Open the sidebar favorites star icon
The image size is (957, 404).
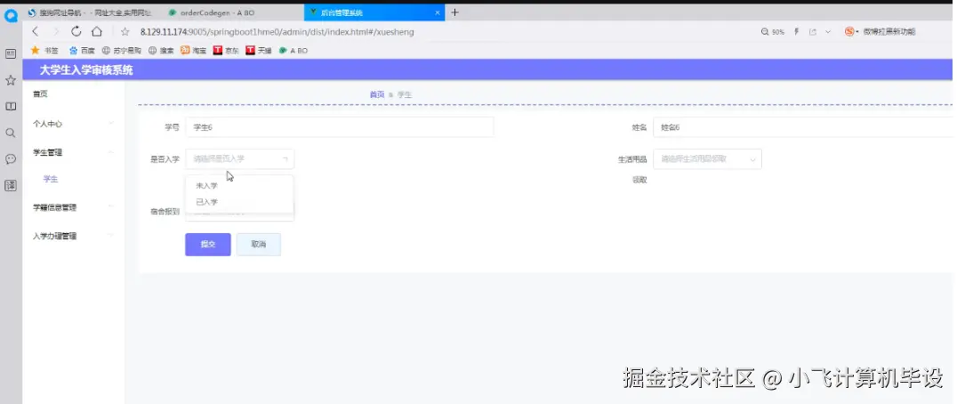coord(11,80)
